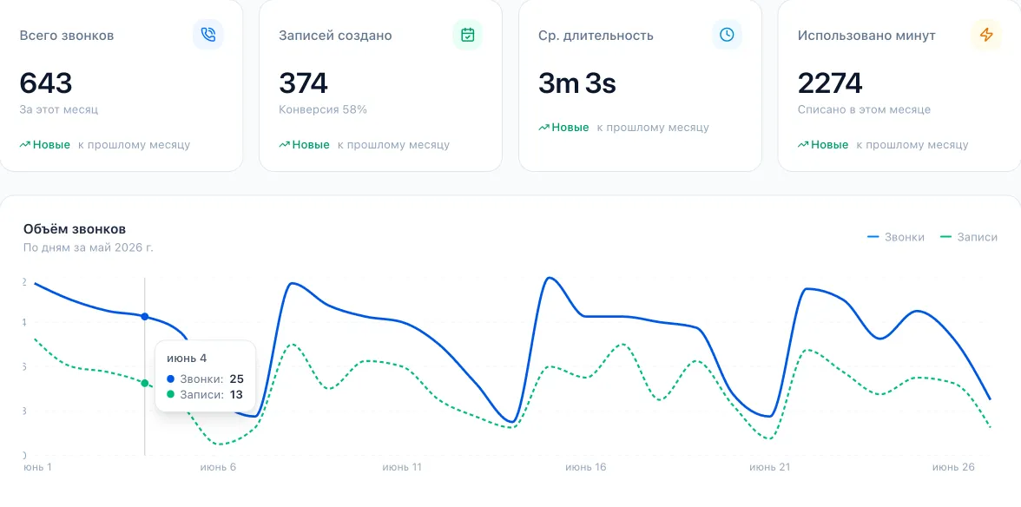
Task: Click the Новые link on Всего звонков card
Action: (51, 144)
